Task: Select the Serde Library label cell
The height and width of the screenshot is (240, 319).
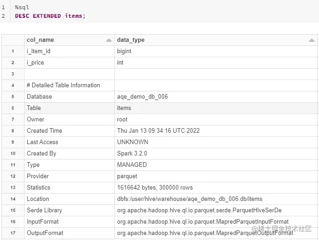Action: (x=69, y=210)
